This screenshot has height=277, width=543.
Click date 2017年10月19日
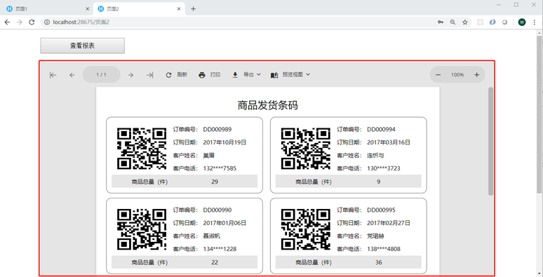(224, 142)
